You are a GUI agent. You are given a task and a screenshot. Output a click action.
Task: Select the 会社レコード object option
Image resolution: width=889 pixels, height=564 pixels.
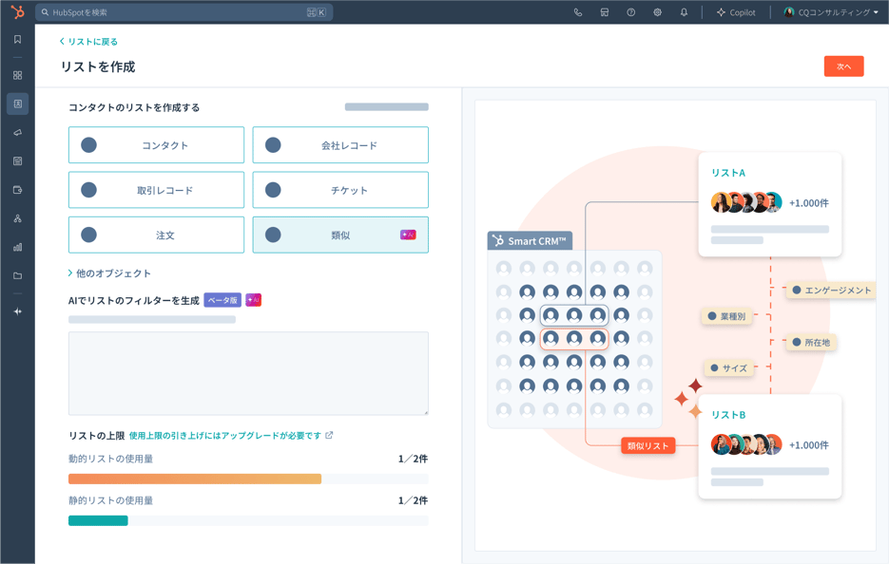340,145
